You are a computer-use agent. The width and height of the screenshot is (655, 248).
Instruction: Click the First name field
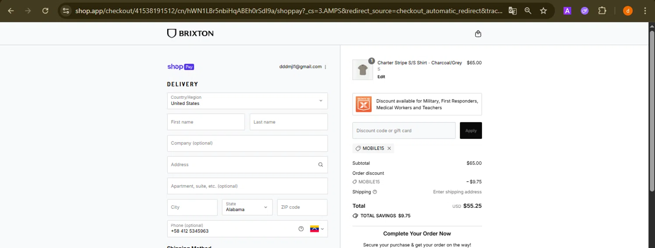click(x=206, y=122)
